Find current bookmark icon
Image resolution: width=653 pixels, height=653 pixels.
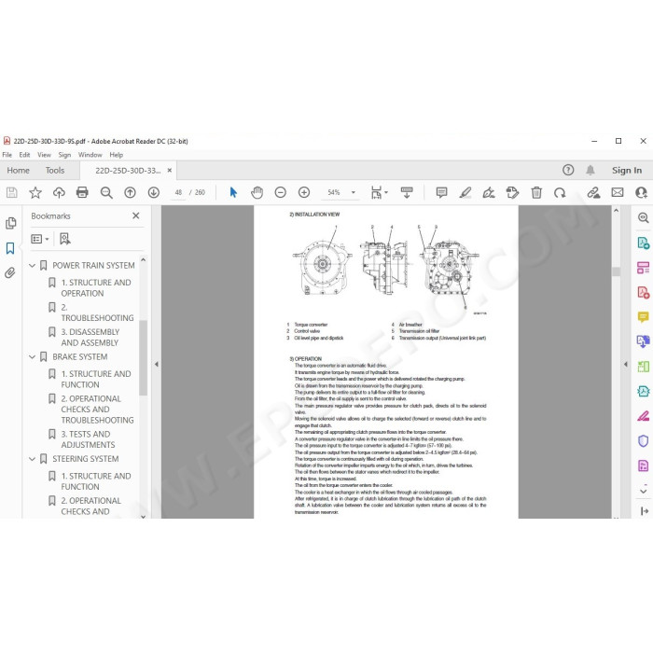point(65,239)
